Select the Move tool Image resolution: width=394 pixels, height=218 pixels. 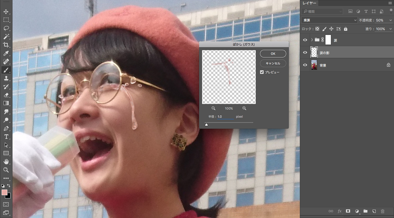(6, 12)
